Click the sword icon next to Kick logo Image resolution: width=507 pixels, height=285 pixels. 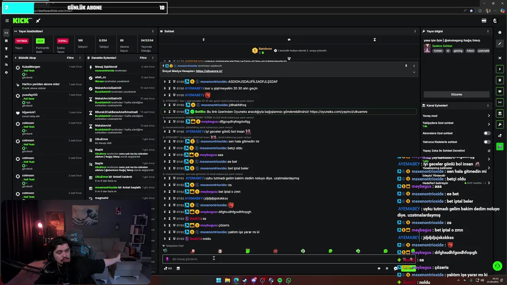coord(38,21)
